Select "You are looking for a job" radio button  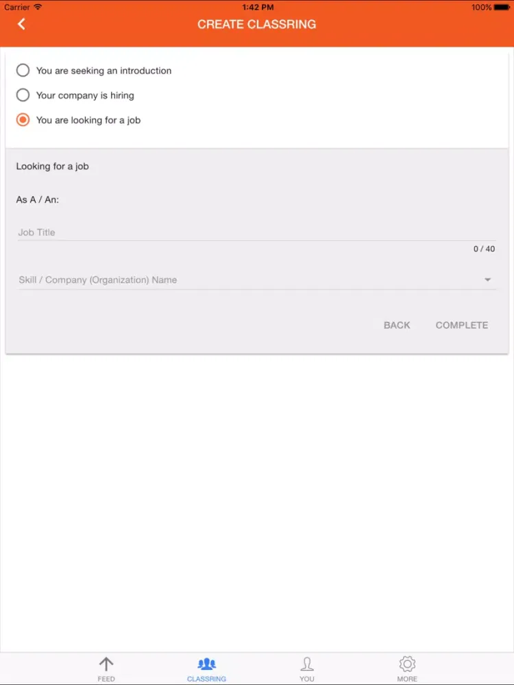(23, 120)
